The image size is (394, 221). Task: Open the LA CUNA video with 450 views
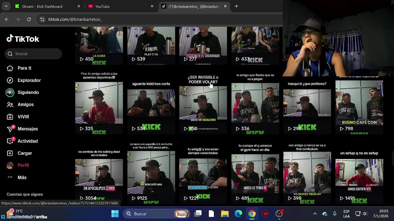(99, 45)
